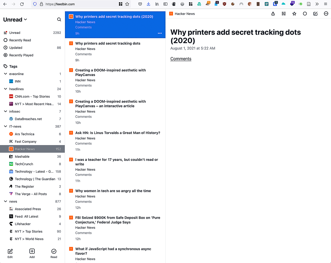Open Firefox library icon
Viewport: 331px width, 263px height.
157,4
